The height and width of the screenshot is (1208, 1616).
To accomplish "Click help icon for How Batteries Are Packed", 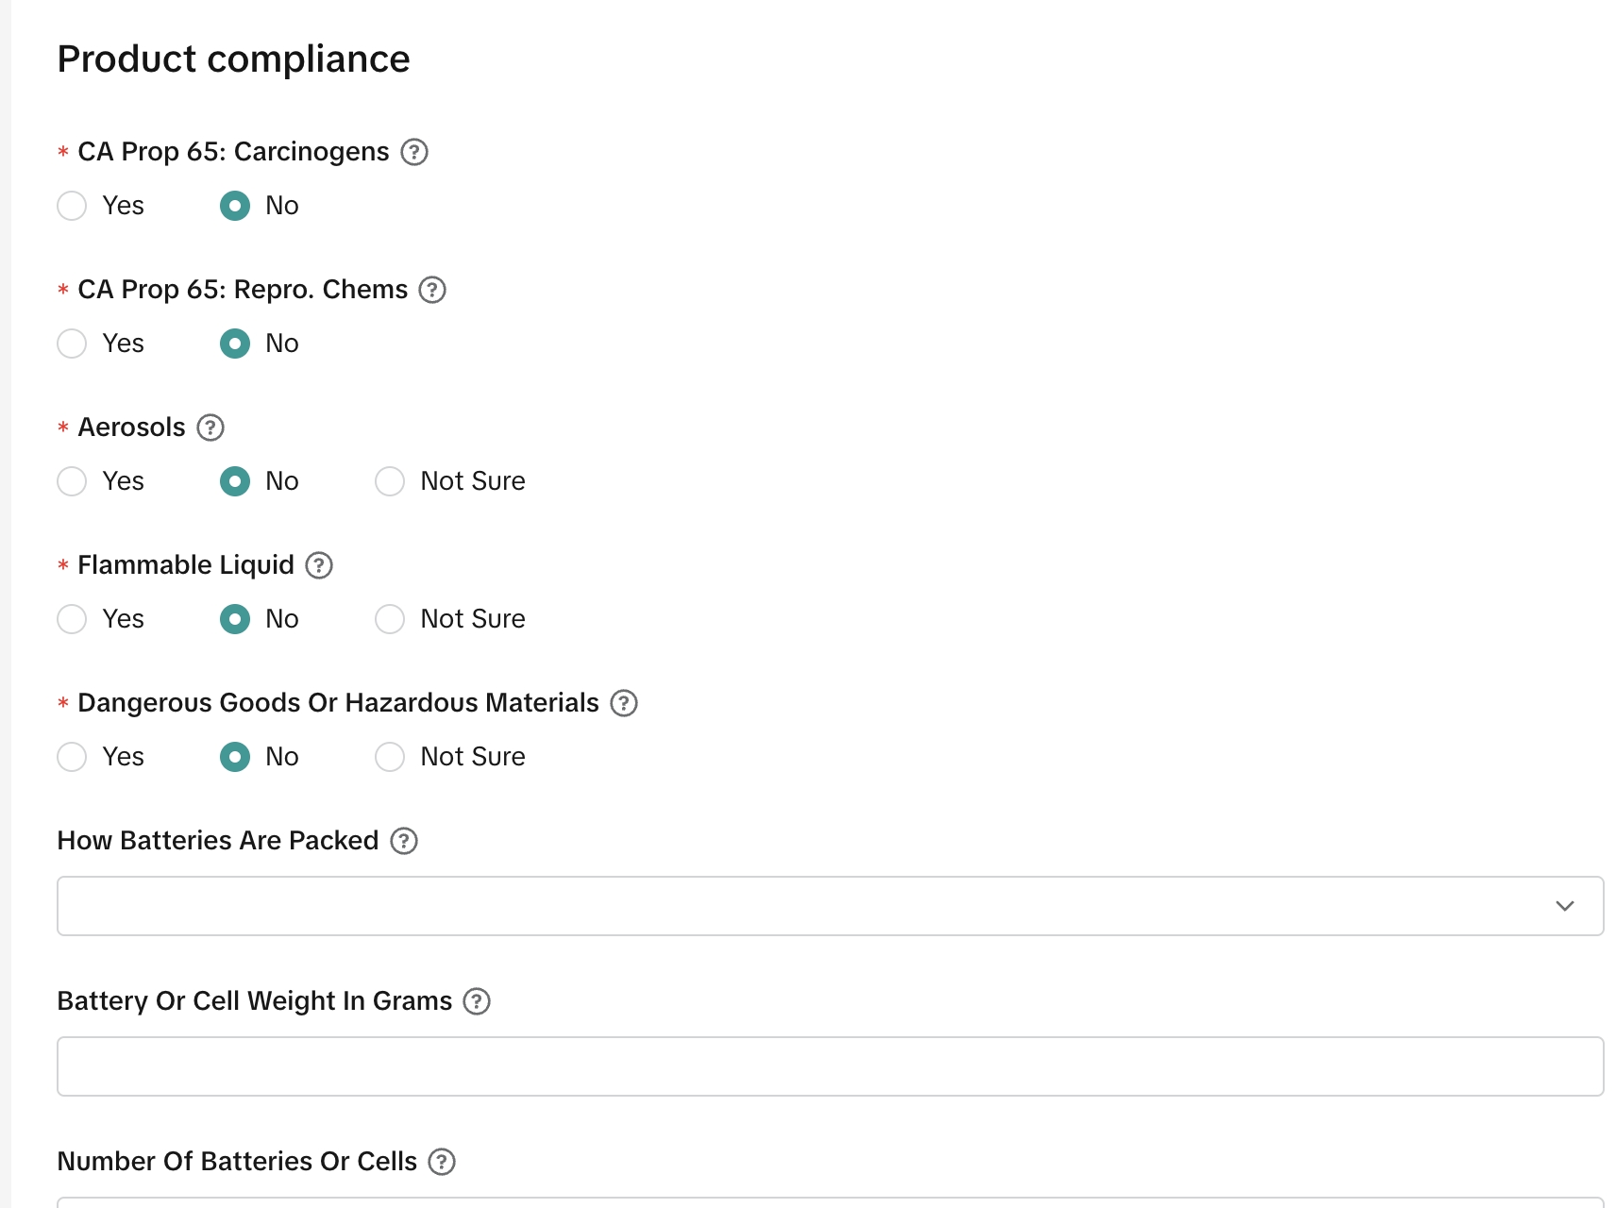I will tap(404, 841).
